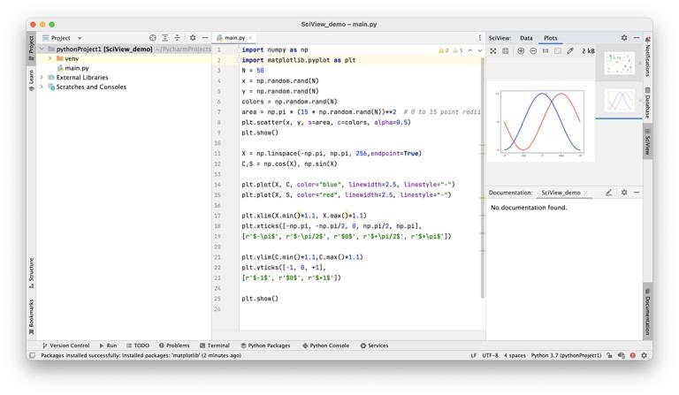
Task: Go to next highlighted error arrow
Action: [x=480, y=50]
